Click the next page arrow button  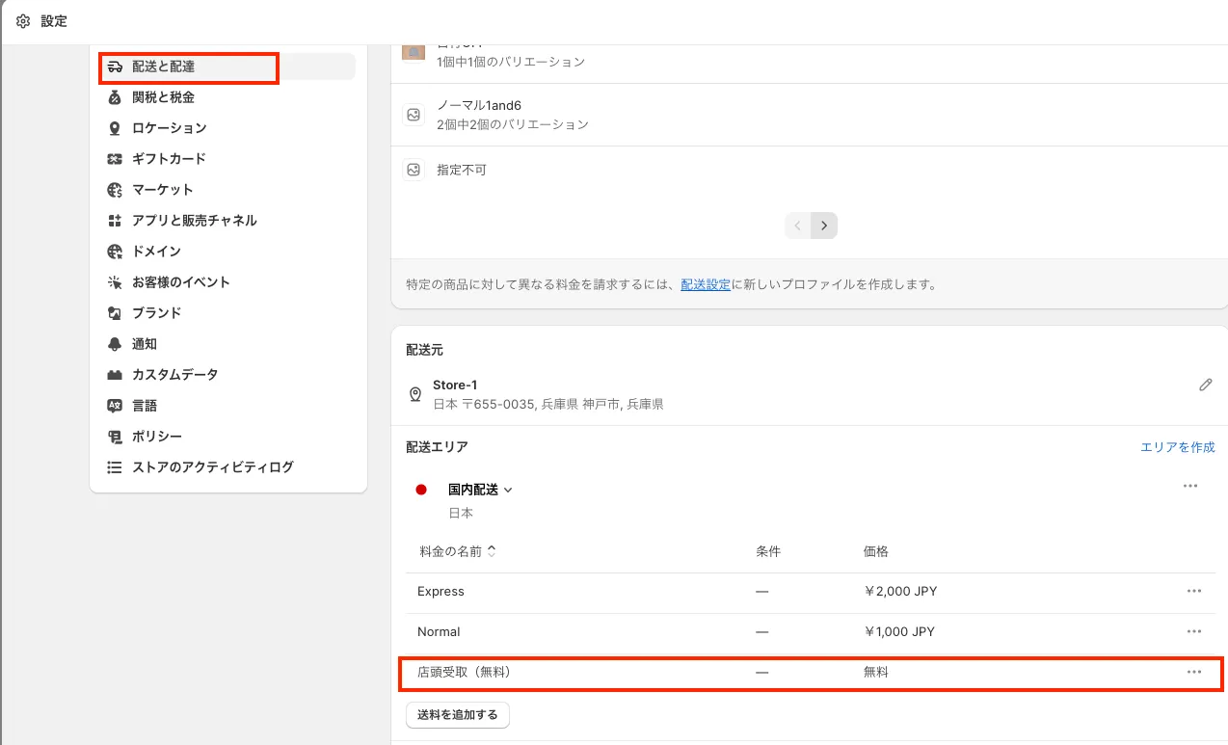pos(823,226)
